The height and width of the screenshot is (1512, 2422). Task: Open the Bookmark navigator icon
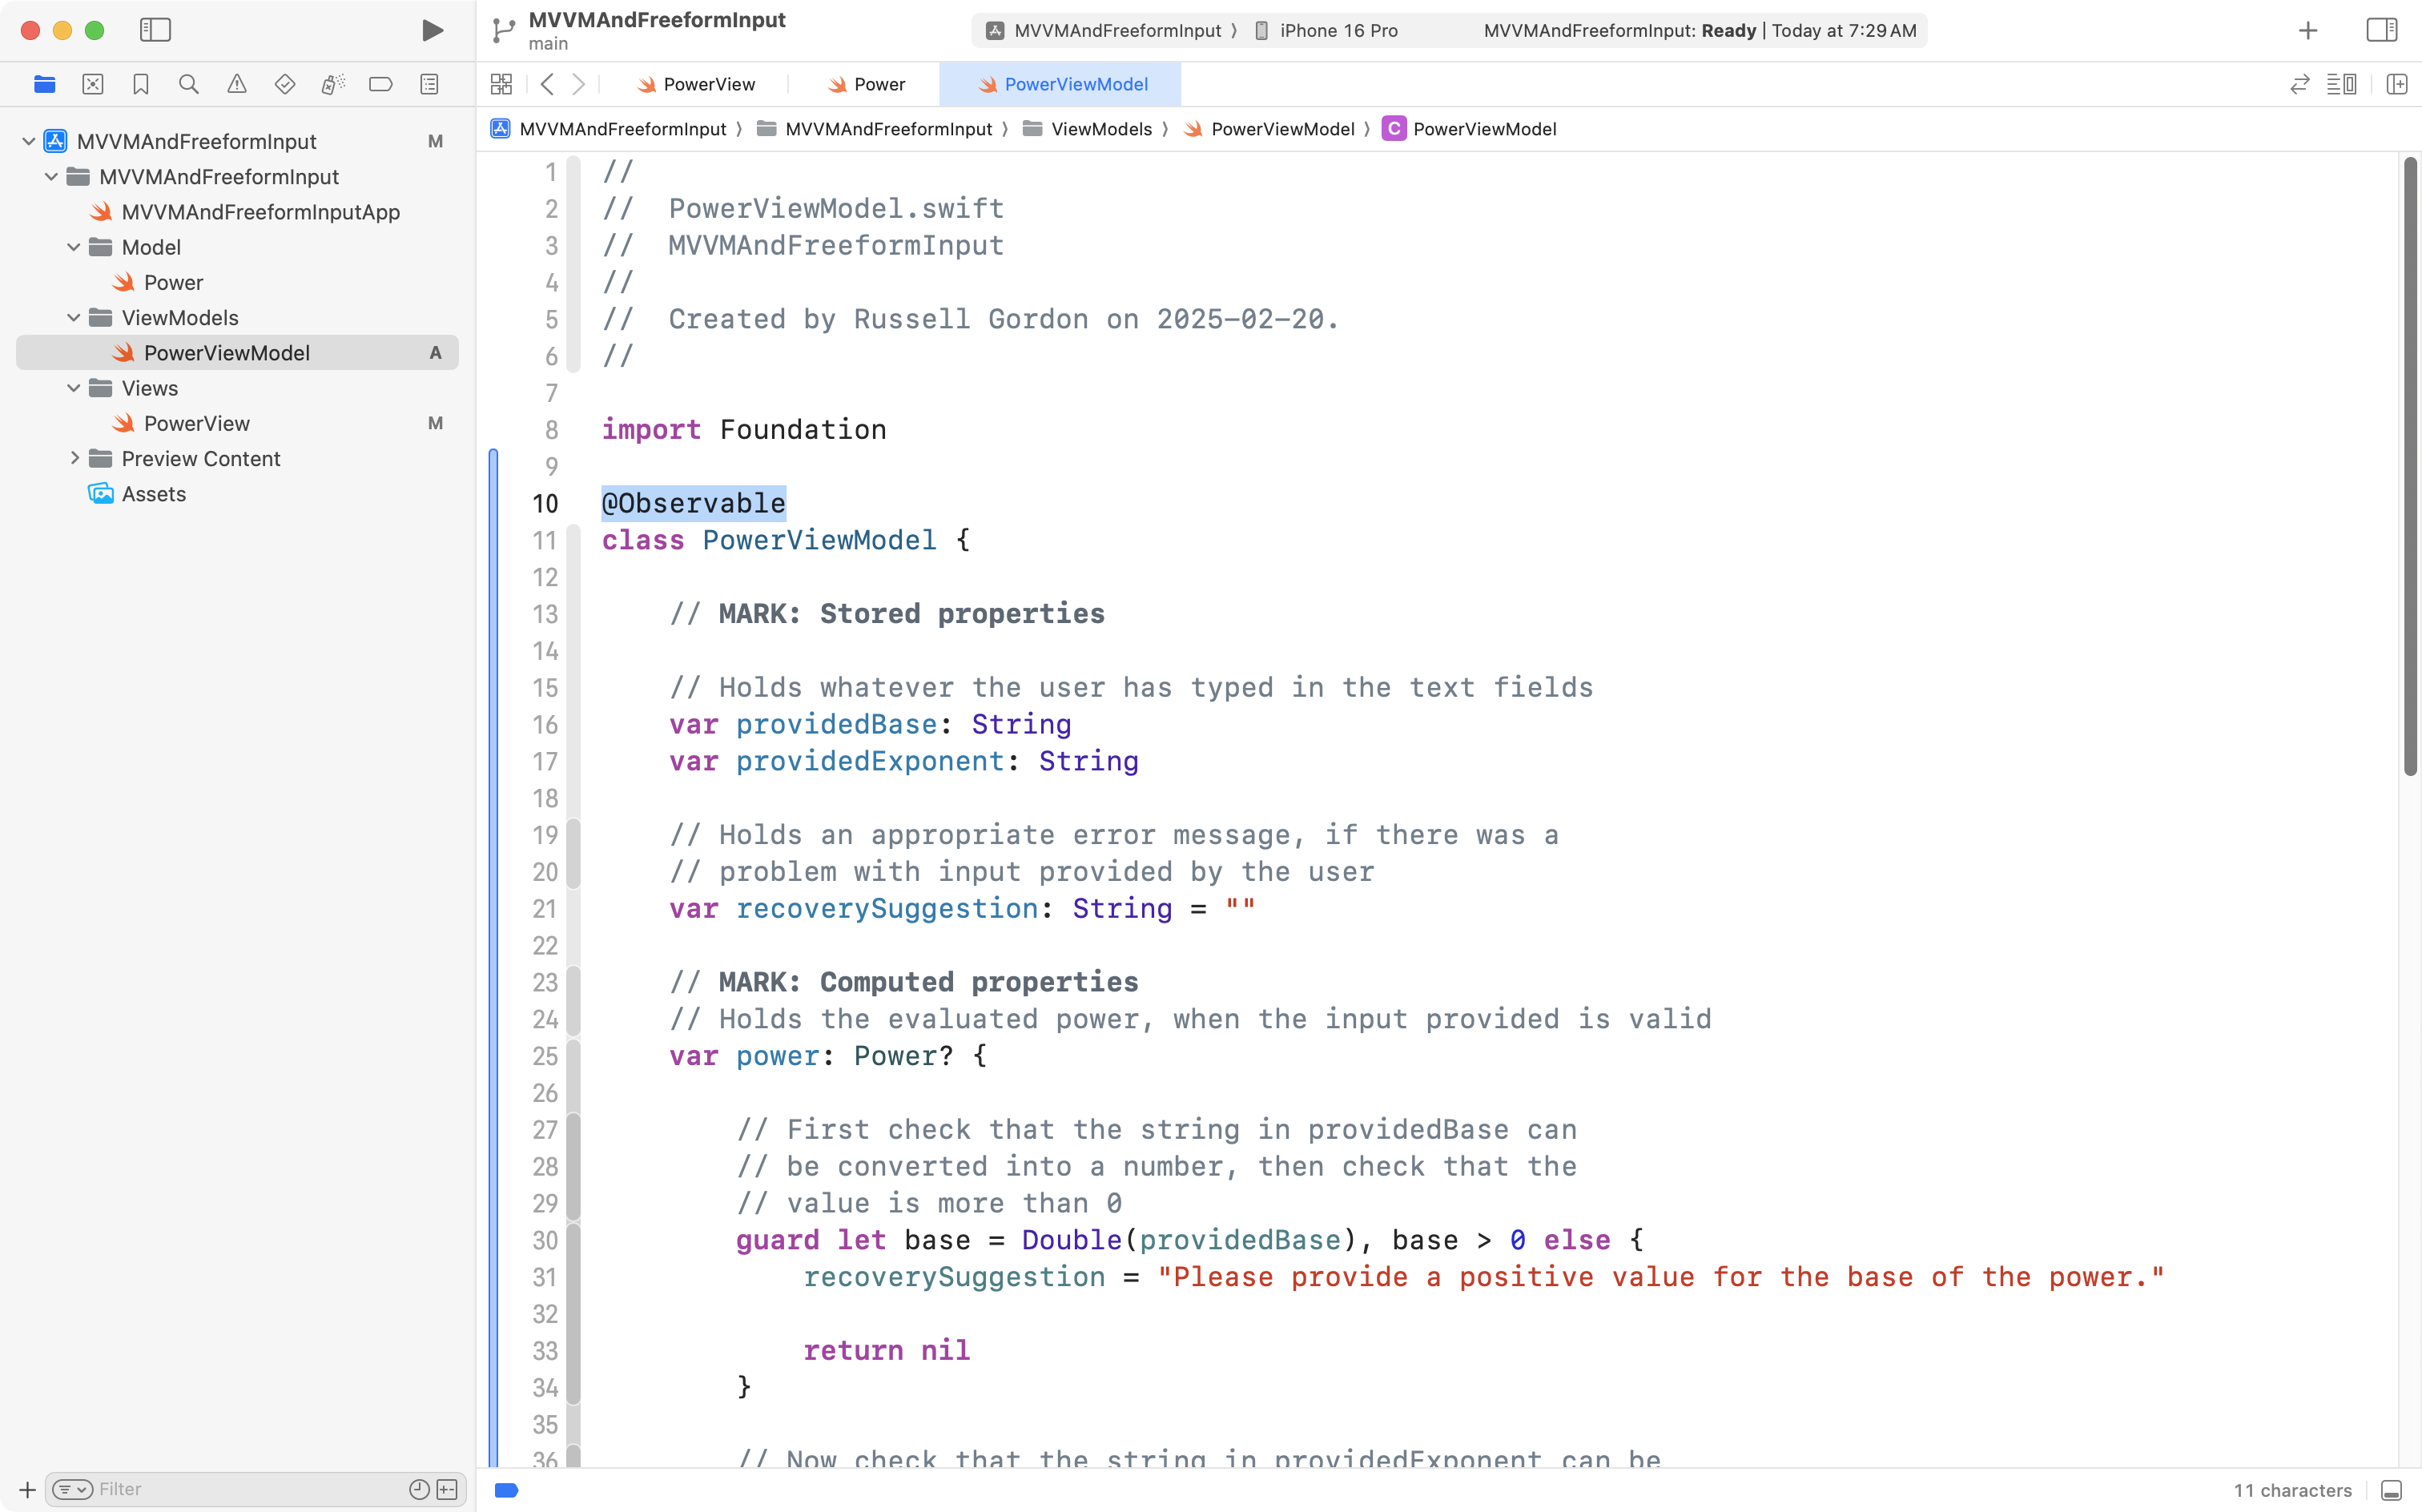tap(141, 84)
